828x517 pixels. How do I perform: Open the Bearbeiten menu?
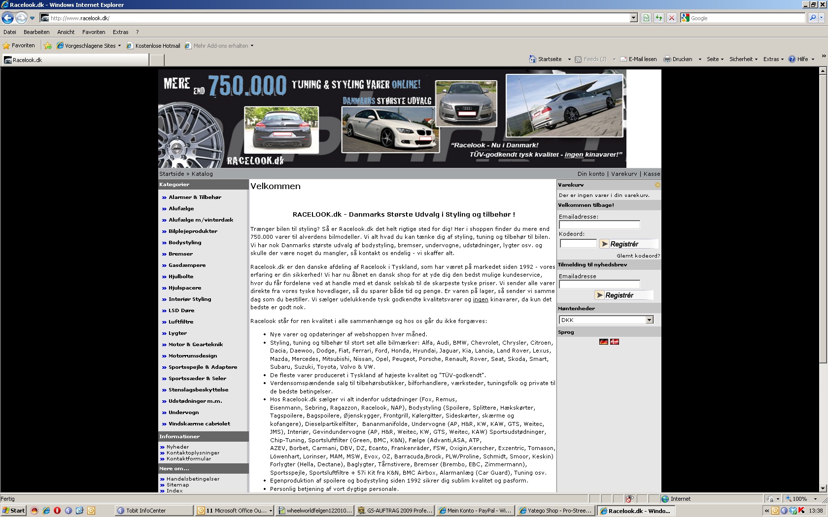(36, 32)
